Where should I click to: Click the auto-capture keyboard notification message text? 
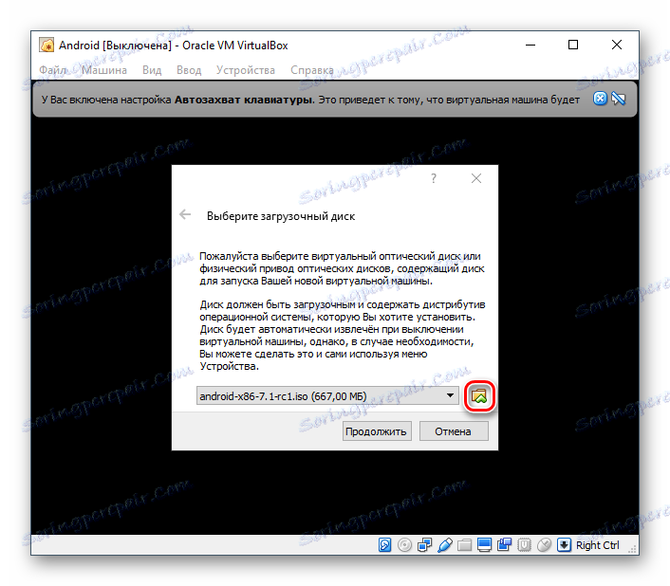(310, 100)
